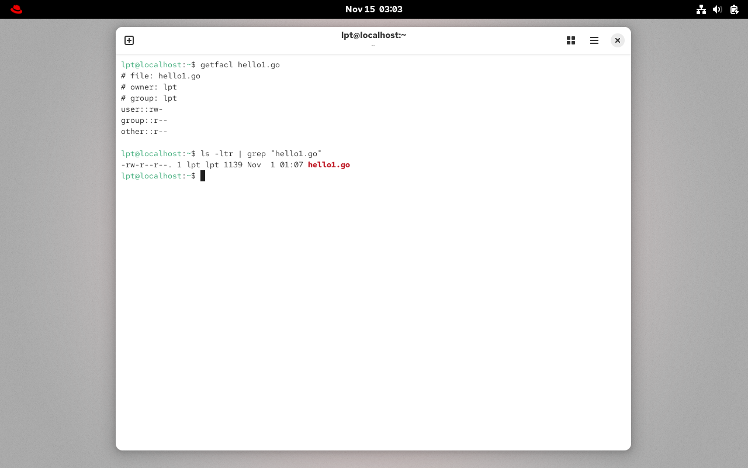
Task: Click the -rw-r--r--. permissions string
Action: [x=146, y=165]
